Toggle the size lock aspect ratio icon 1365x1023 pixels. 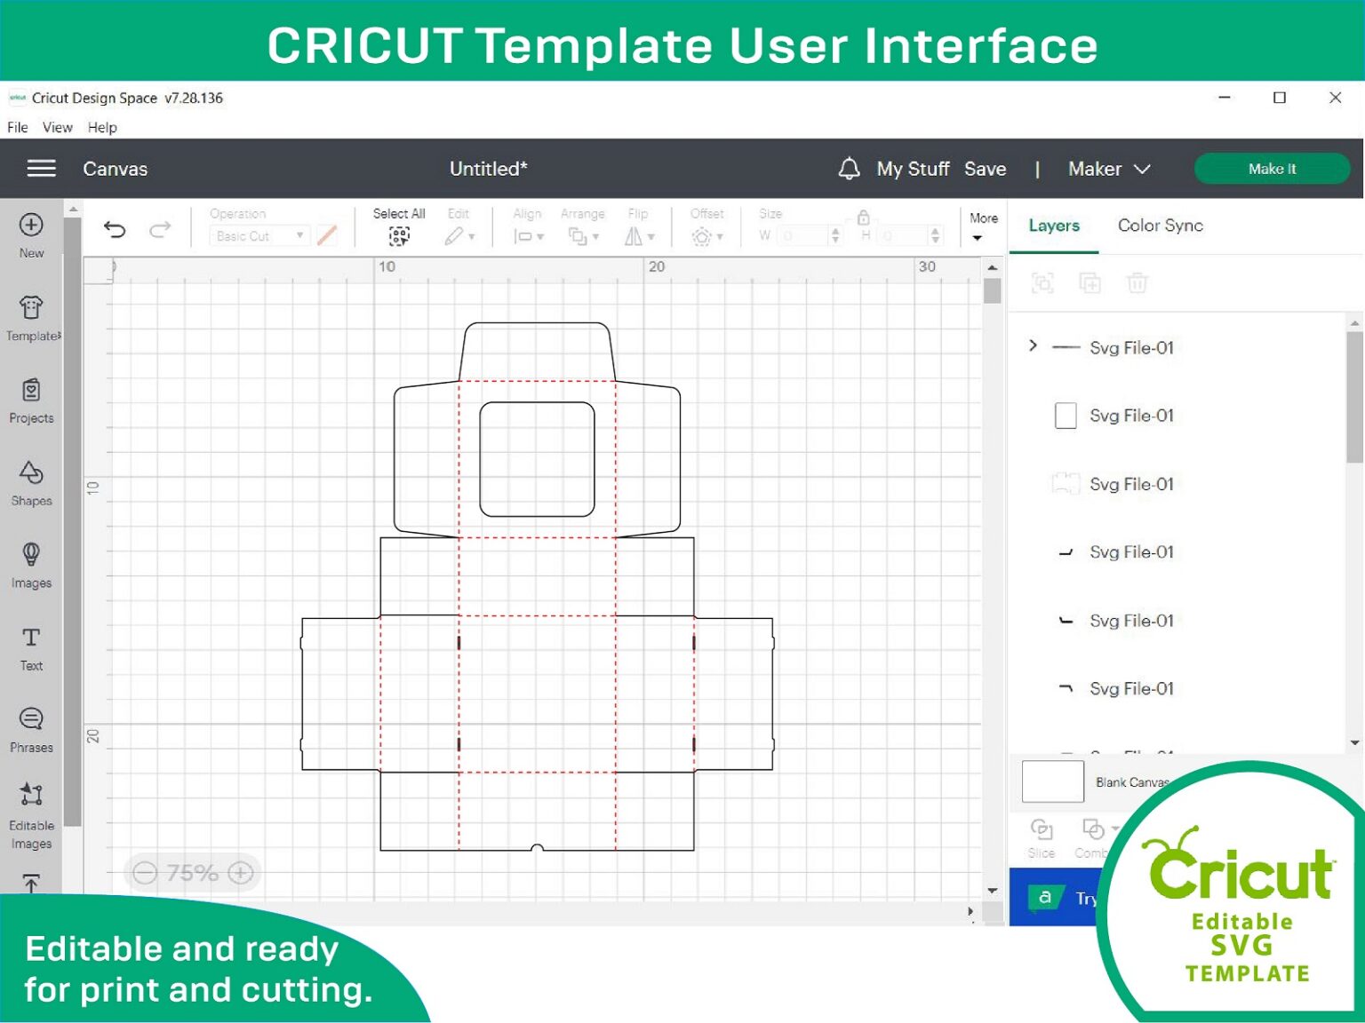(x=863, y=218)
